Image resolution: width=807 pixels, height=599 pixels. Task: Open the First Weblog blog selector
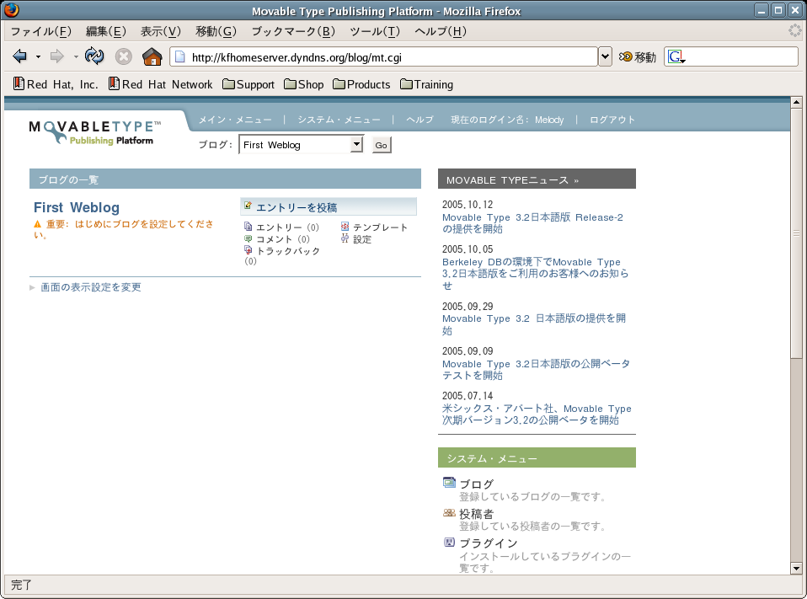(301, 145)
